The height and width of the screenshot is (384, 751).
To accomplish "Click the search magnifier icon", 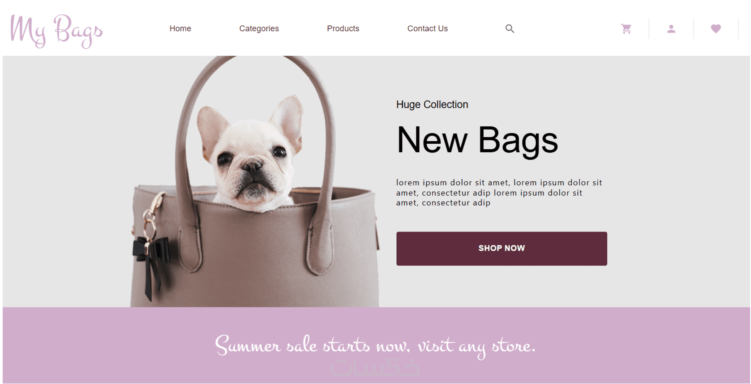I will pyautogui.click(x=510, y=29).
